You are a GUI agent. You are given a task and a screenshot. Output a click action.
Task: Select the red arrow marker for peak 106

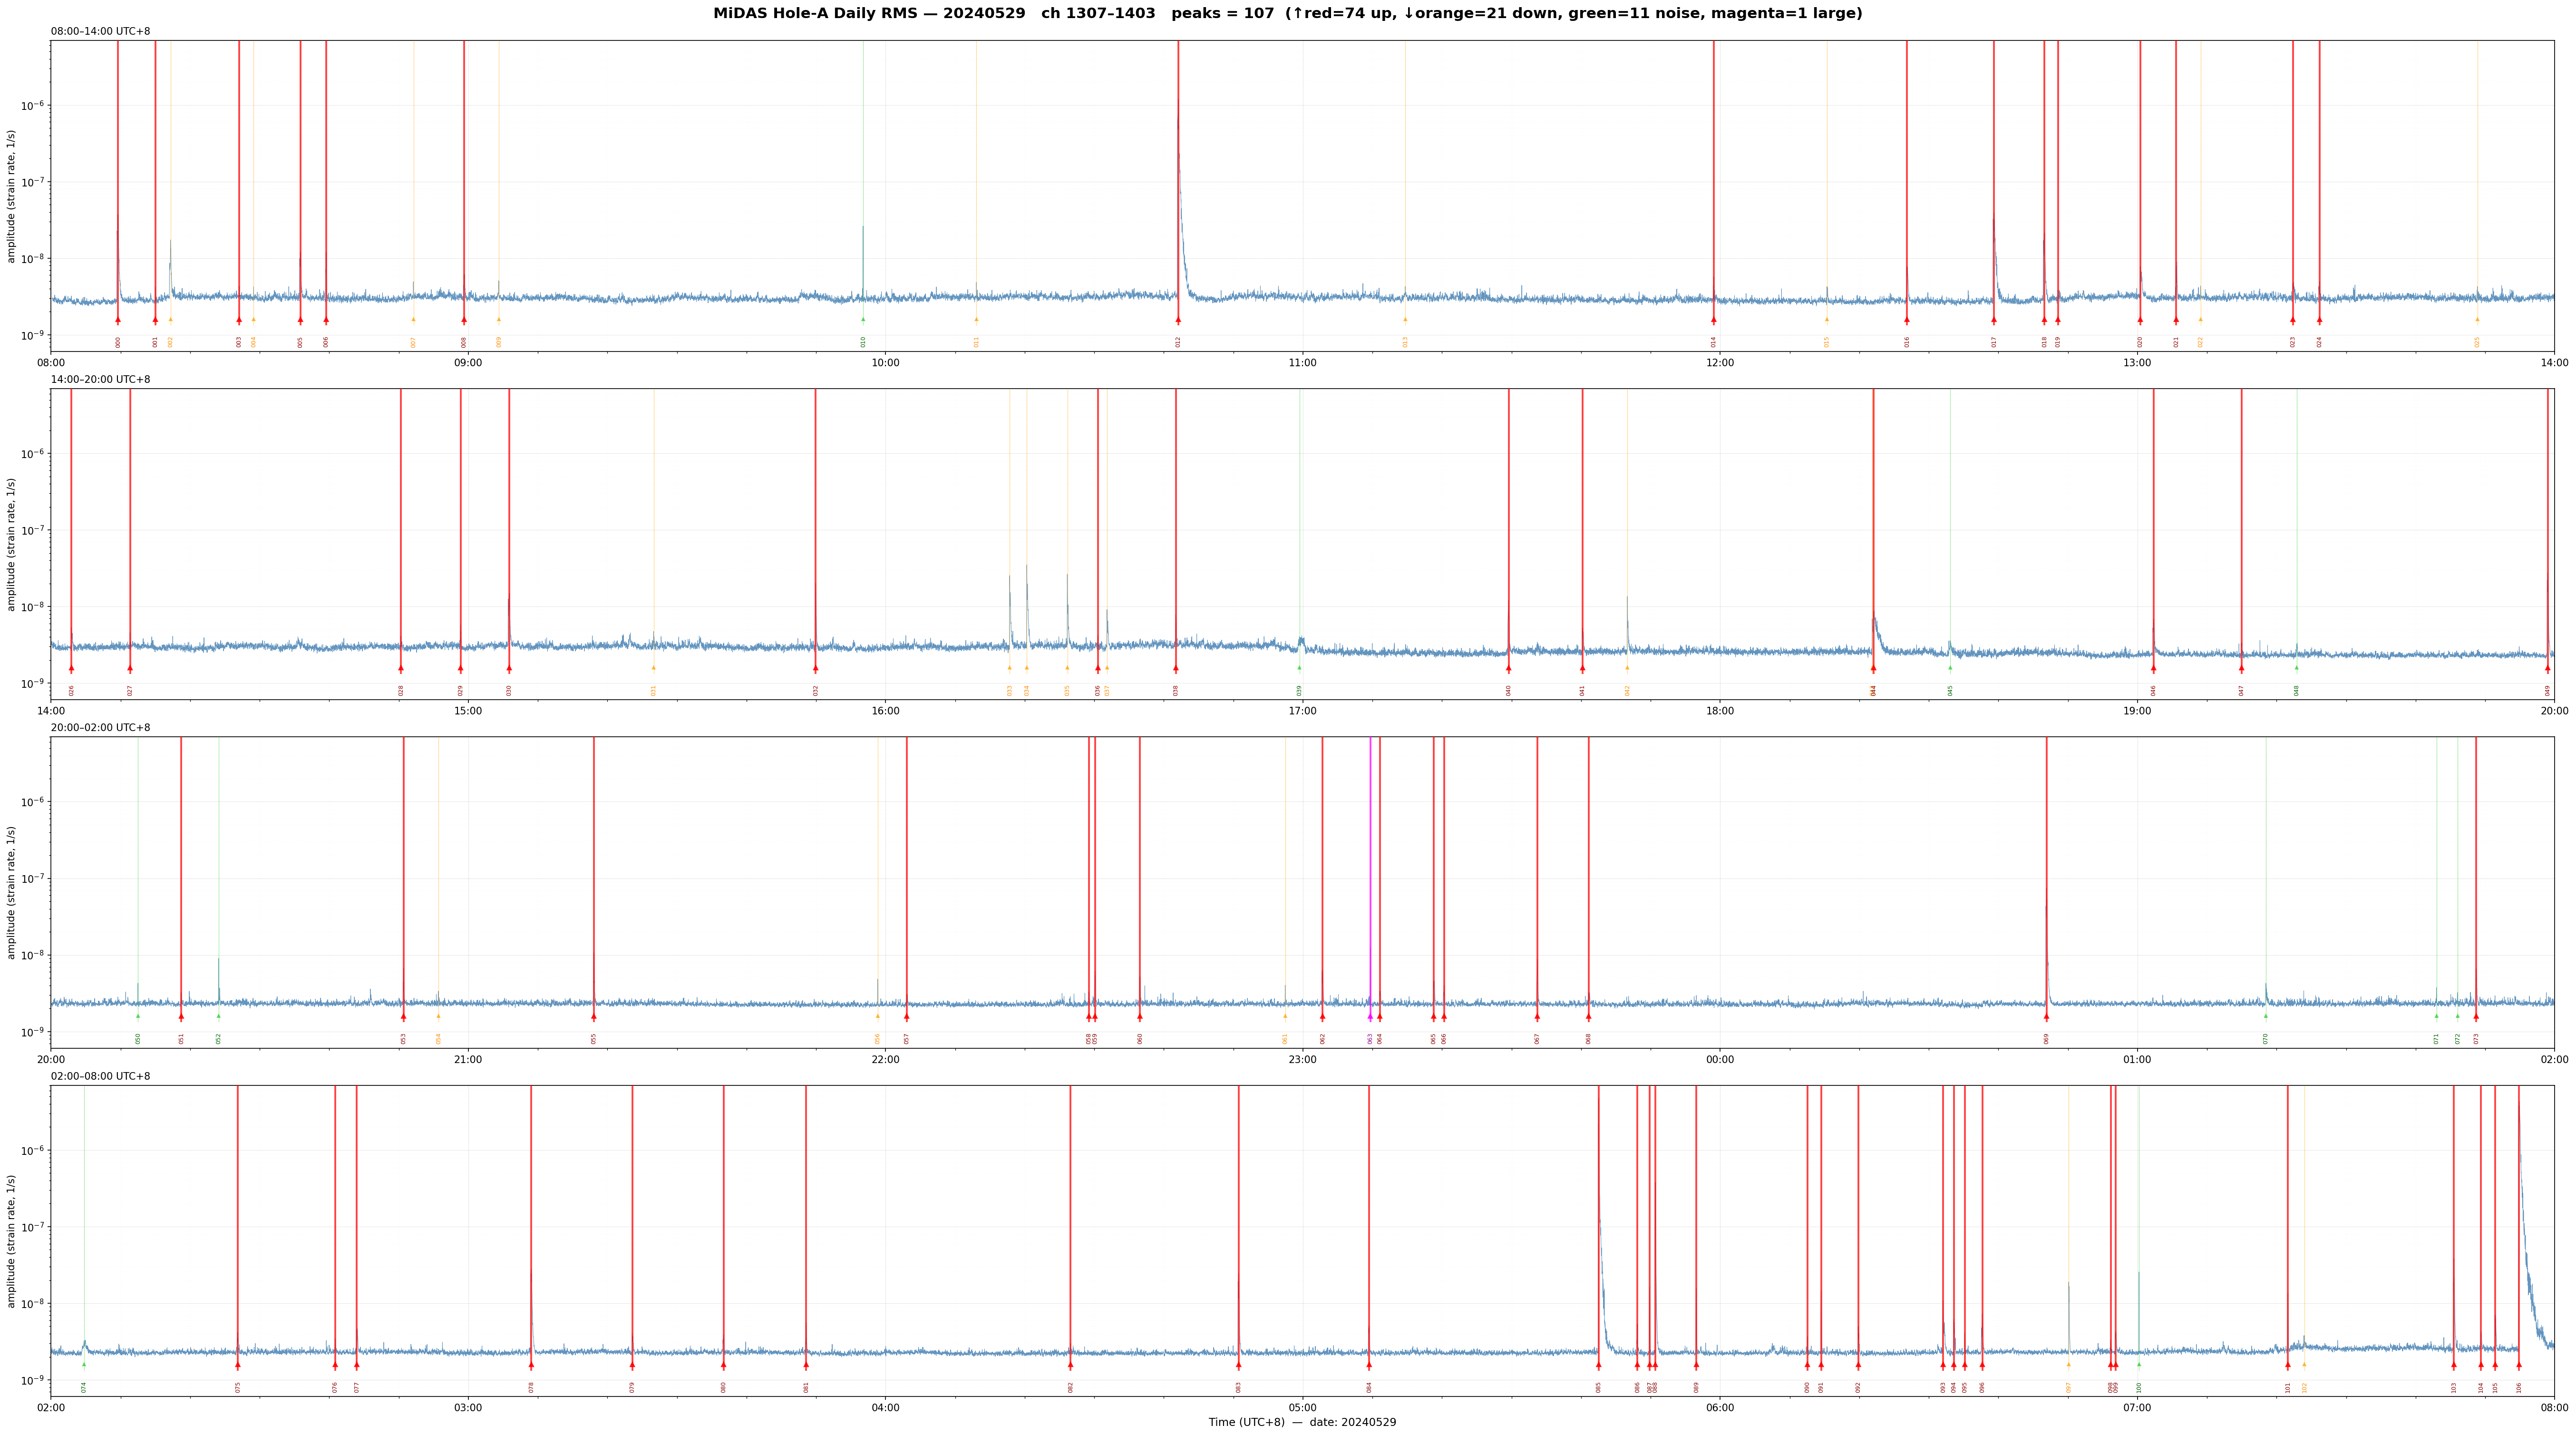point(2518,1365)
